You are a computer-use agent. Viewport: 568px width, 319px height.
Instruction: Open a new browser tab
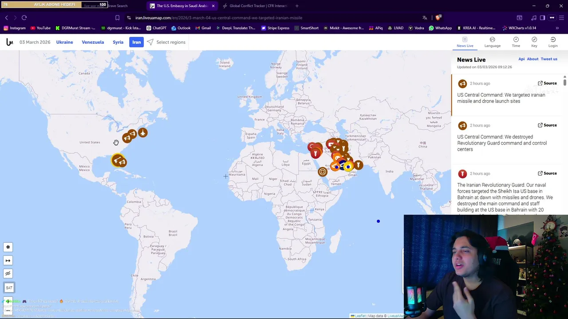297,6
